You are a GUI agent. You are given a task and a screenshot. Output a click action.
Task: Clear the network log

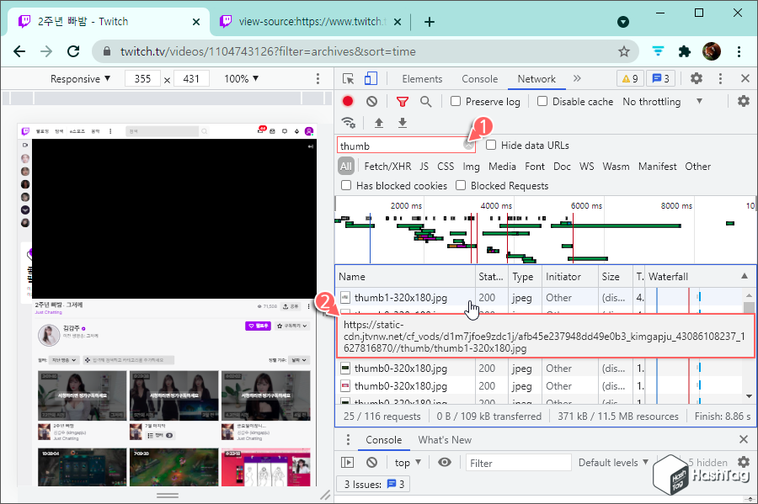click(x=371, y=101)
